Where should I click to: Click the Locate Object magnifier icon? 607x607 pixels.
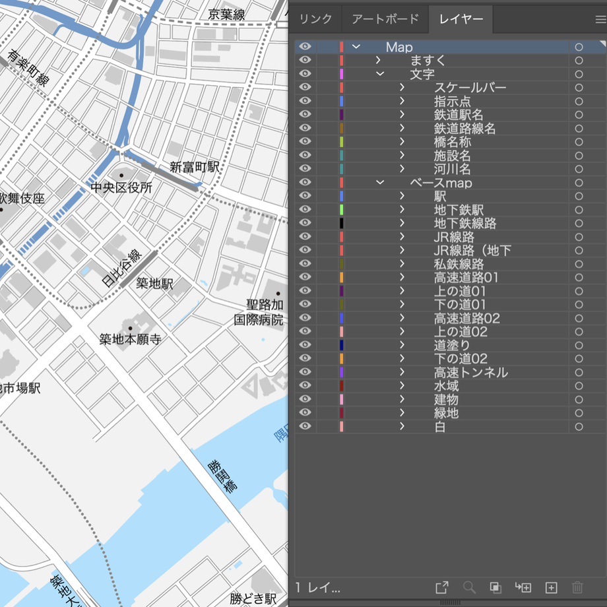tap(469, 587)
